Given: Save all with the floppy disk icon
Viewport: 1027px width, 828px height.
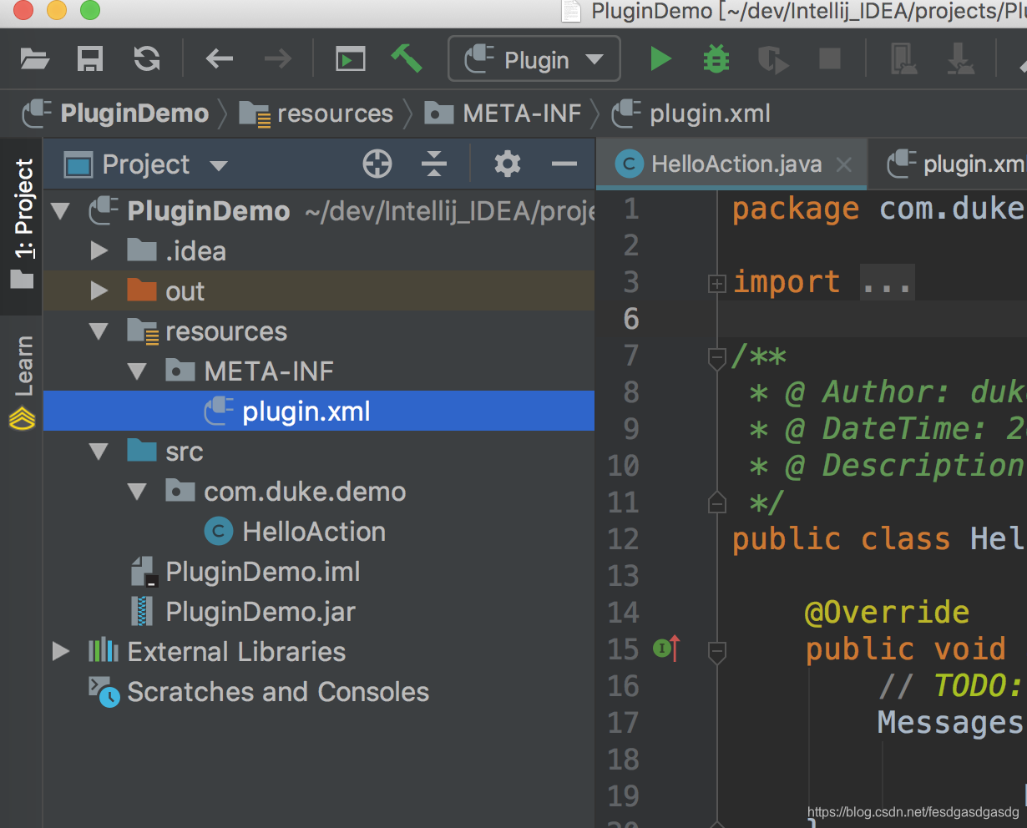Looking at the screenshot, I should [x=90, y=59].
